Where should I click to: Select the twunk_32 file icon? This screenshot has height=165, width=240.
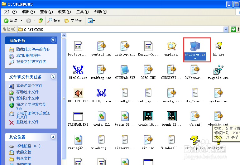pyautogui.click(x=171, y=116)
